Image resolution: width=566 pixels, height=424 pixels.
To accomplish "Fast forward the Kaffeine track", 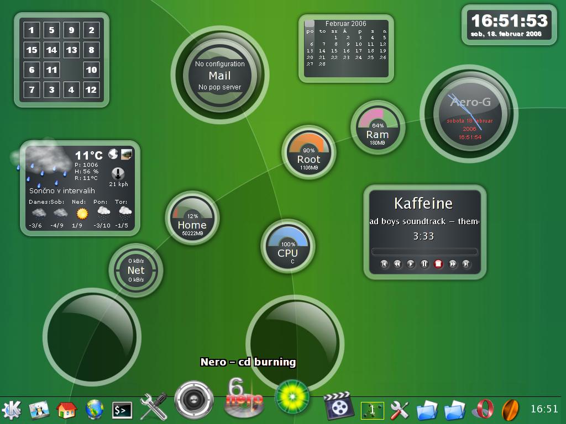I will [453, 264].
